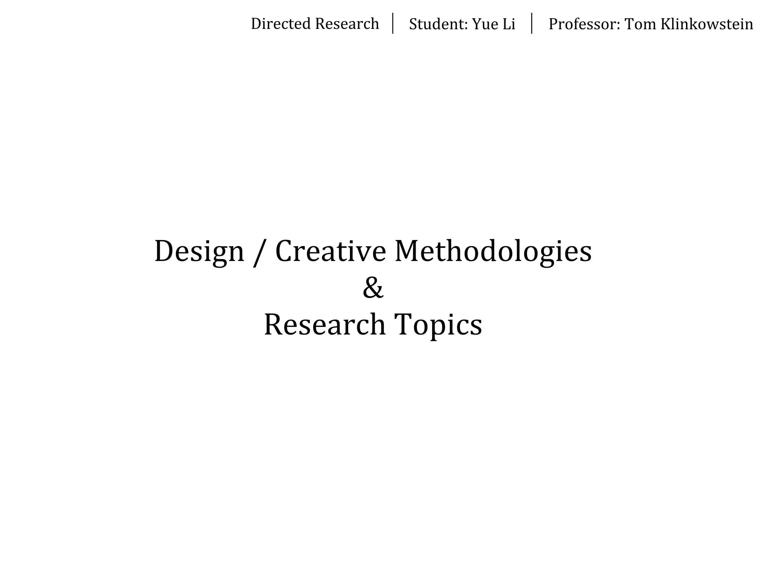The height and width of the screenshot is (576, 769).
Task: Click the word 'Professor:' in the header
Action: click(x=584, y=24)
